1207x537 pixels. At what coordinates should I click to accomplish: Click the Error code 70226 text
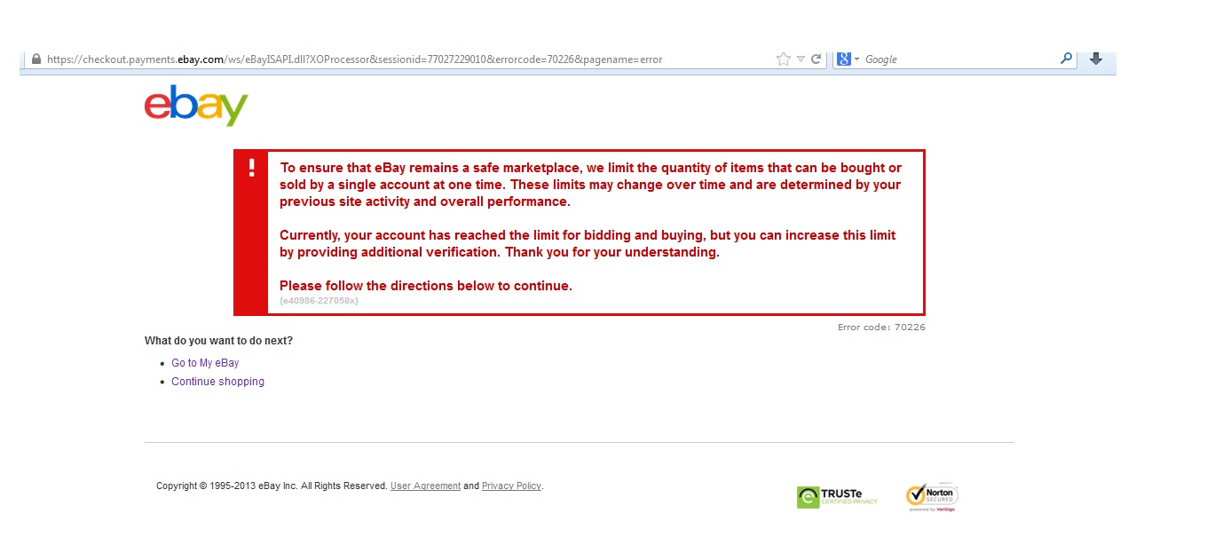click(x=881, y=328)
